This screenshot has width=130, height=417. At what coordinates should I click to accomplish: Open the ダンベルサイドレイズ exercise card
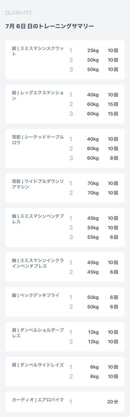click(65, 371)
